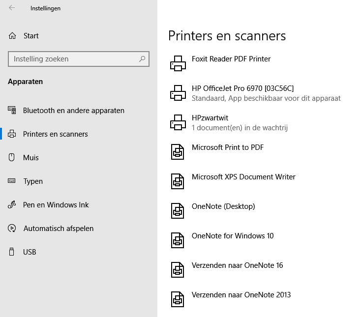Click the back arrow in Instellingen
Screen dimensions: 361x317
tap(12, 8)
